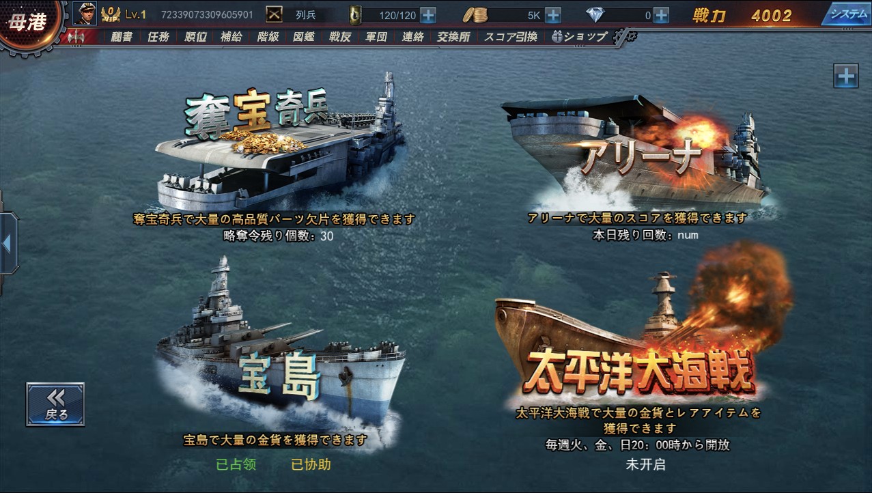Click the crossed swords rank icon
872x493 pixels.
[x=274, y=14]
